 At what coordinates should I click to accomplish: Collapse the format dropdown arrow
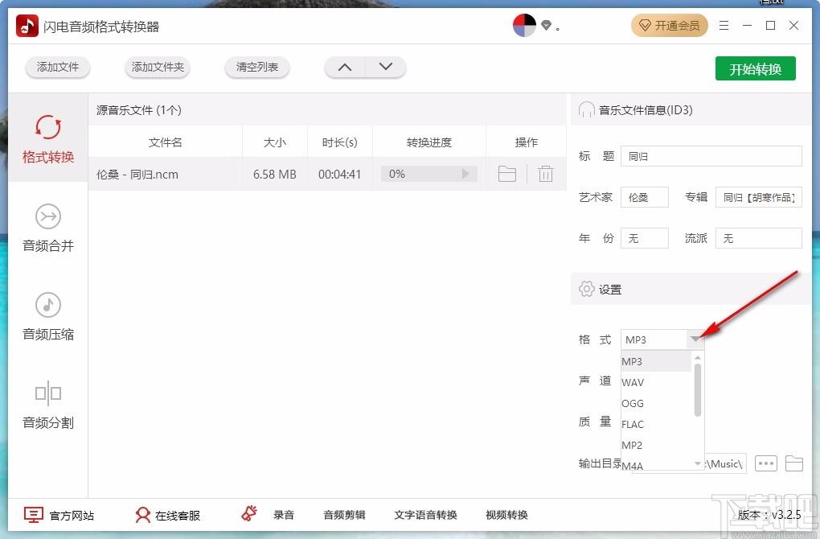click(x=695, y=339)
